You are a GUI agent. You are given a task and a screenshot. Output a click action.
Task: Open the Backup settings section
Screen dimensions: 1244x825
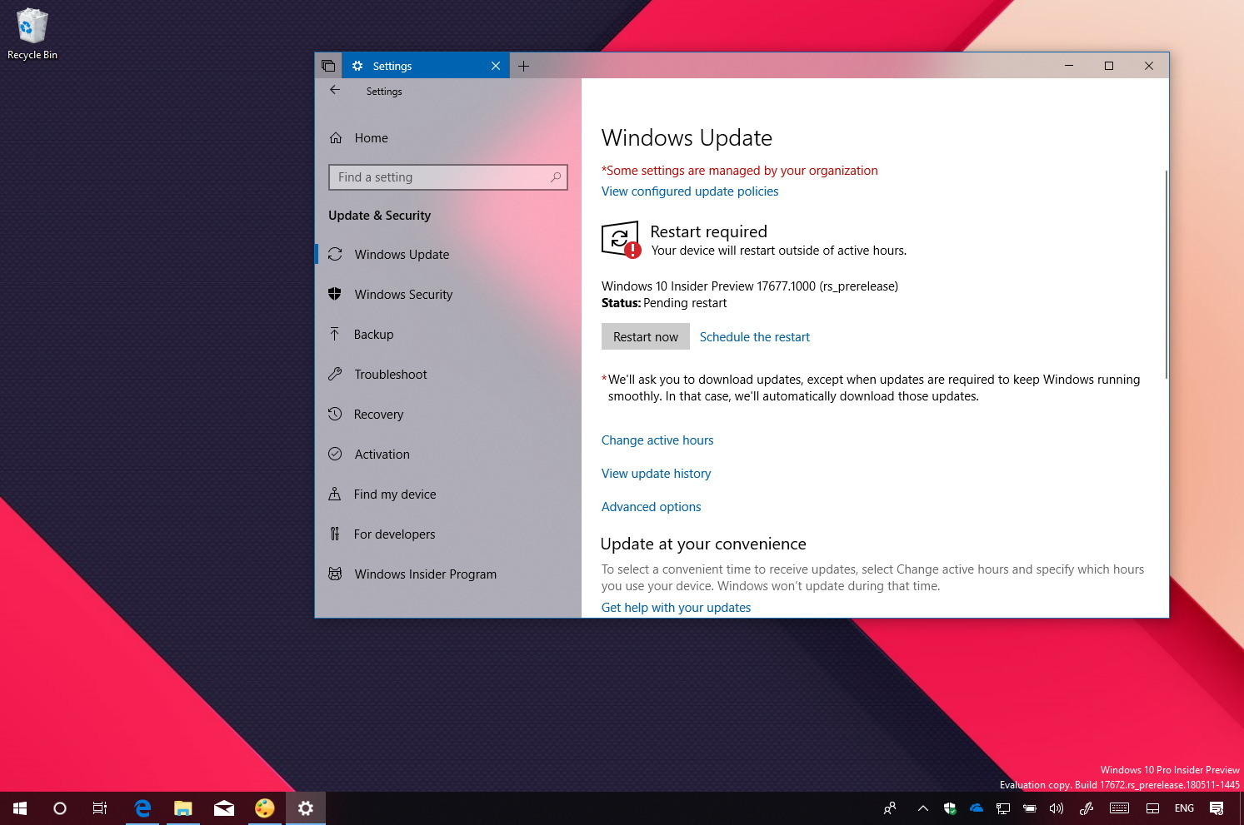pos(373,334)
